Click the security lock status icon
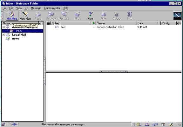Screen dimensions: 183x127 pyautogui.click(x=3, y=124)
